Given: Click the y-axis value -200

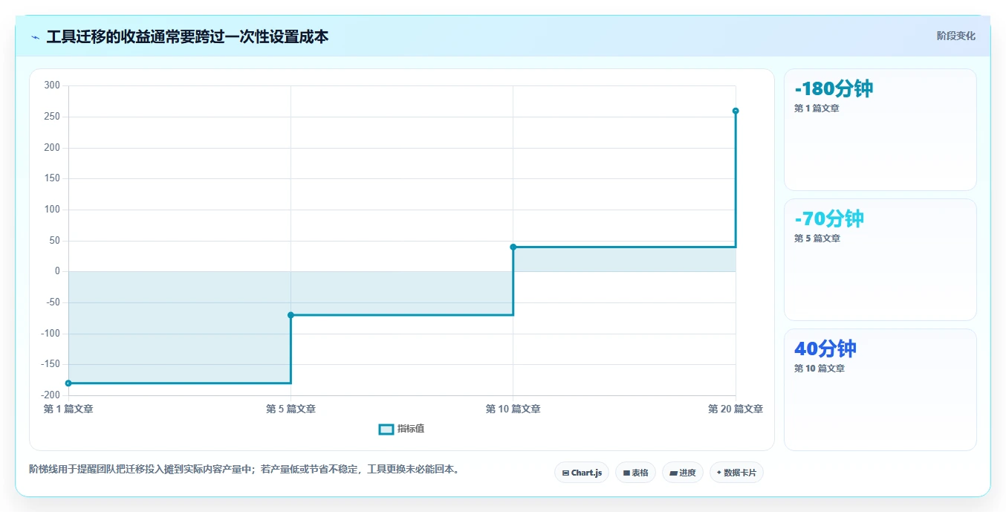Looking at the screenshot, I should [51, 395].
